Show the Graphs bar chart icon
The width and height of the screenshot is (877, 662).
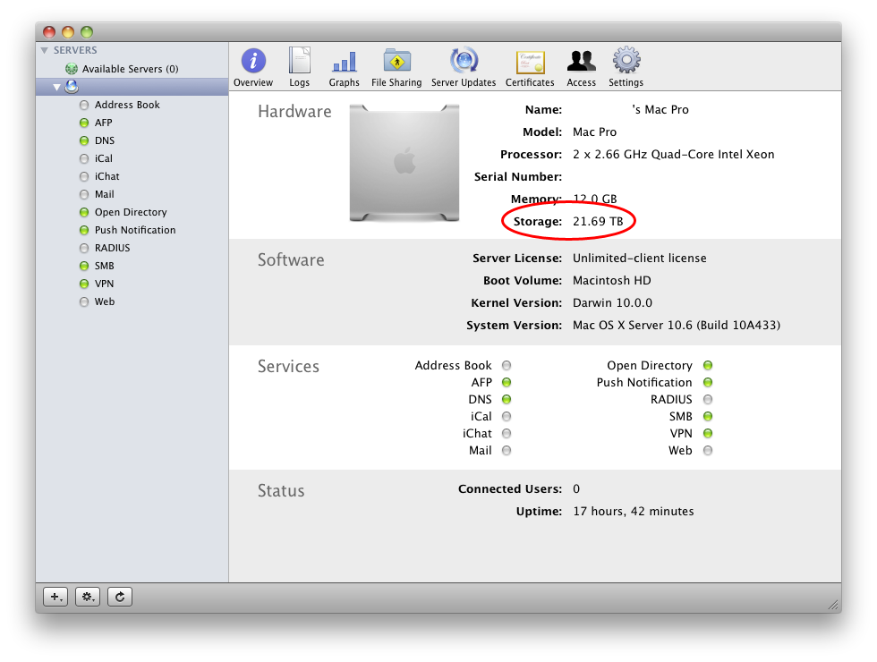(x=344, y=62)
